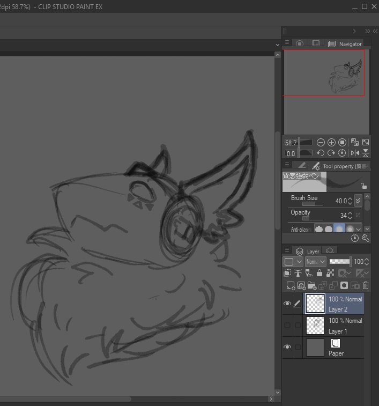Expand the dropdown arrow above the canvas
Image resolution: width=379 pixels, height=406 pixels.
278,45
